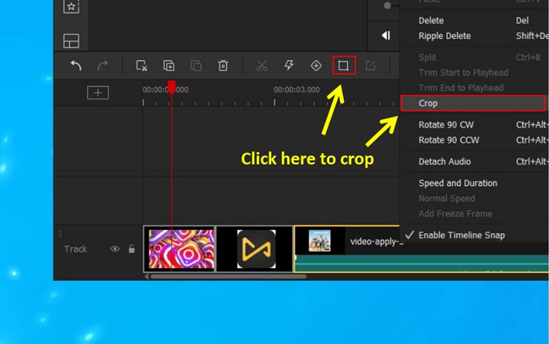Click the greyed copy icon in toolbar
The image size is (549, 344).
[196, 66]
